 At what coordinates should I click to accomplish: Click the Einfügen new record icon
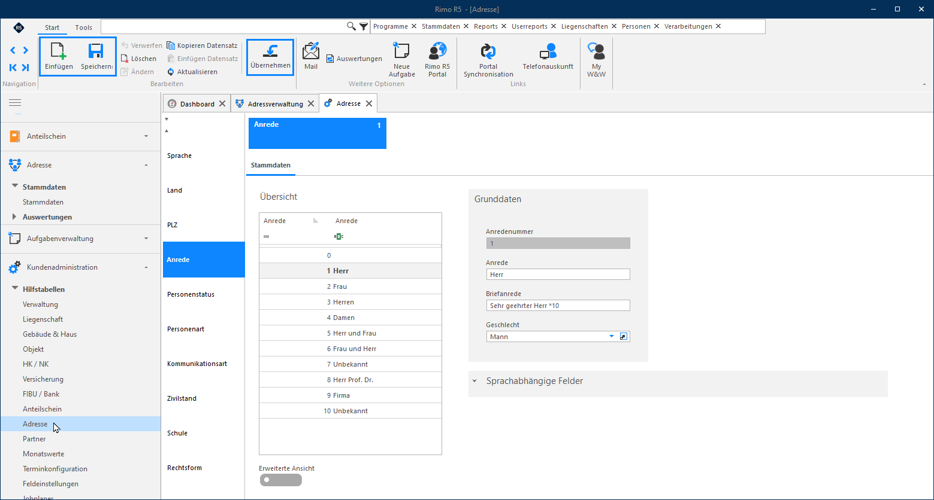click(59, 51)
